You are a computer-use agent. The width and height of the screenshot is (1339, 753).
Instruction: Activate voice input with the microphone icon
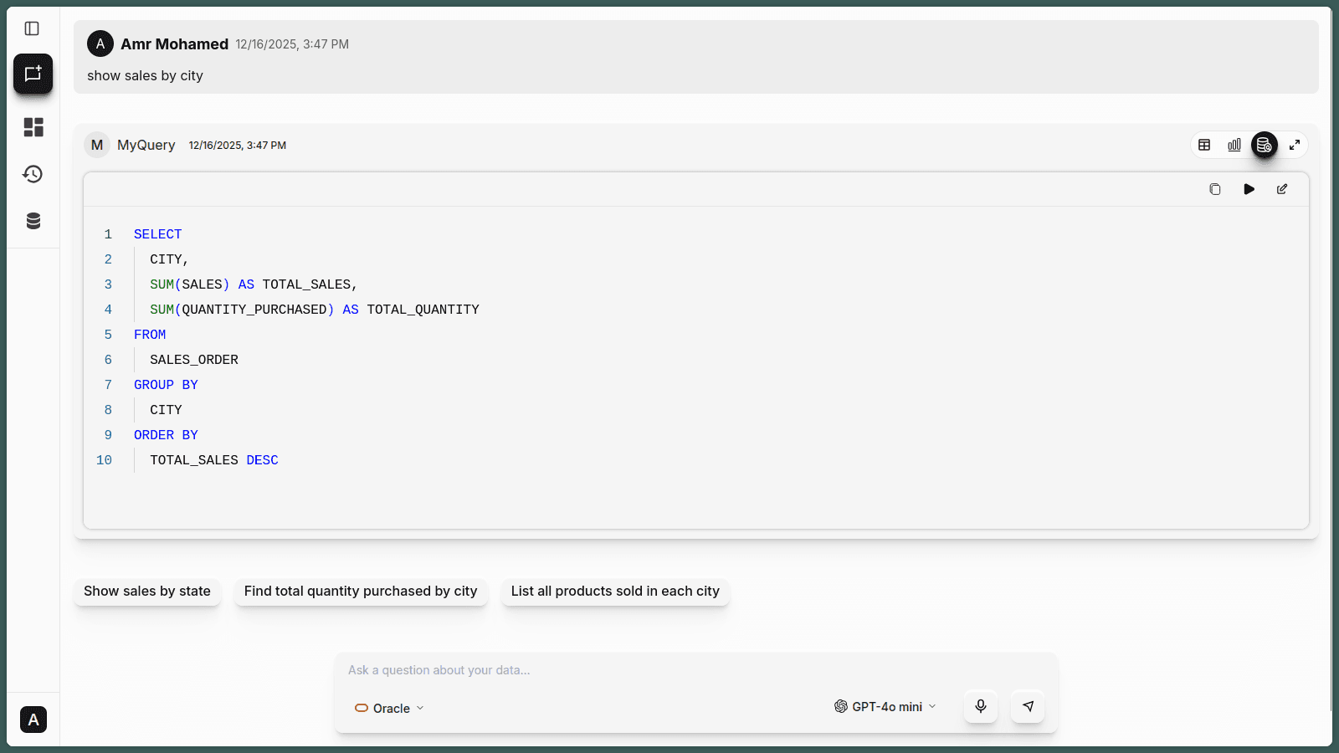(980, 706)
